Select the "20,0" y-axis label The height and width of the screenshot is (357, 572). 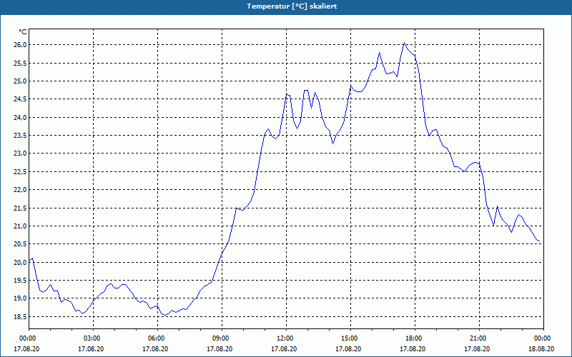tap(20, 262)
